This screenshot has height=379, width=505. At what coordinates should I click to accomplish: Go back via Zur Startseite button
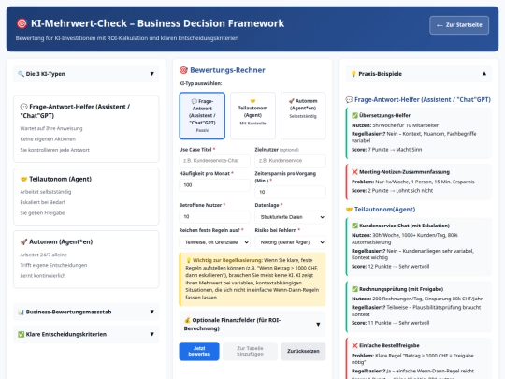point(459,25)
